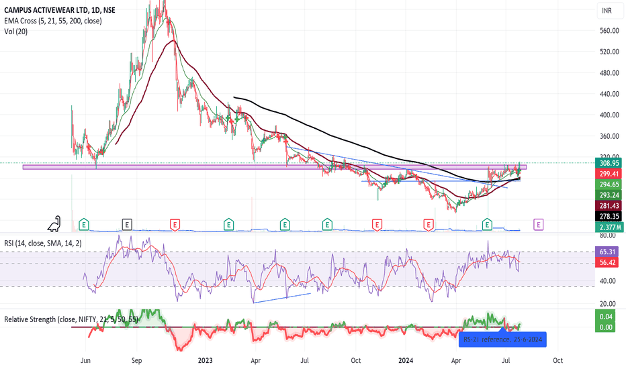Image resolution: width=626 pixels, height=369 pixels.
Task: Select the Relative Strength NIFTY indicator legend
Action: 71,319
